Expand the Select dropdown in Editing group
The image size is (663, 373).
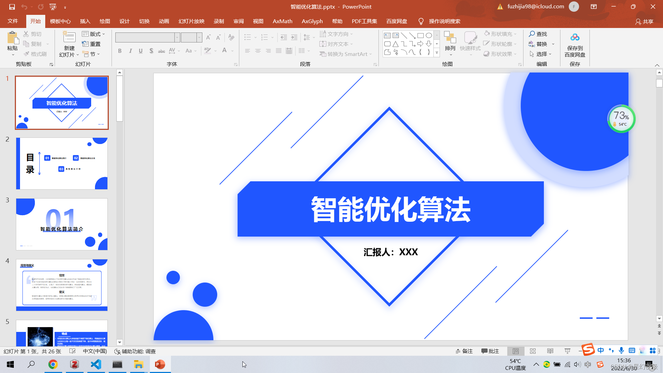(540, 54)
